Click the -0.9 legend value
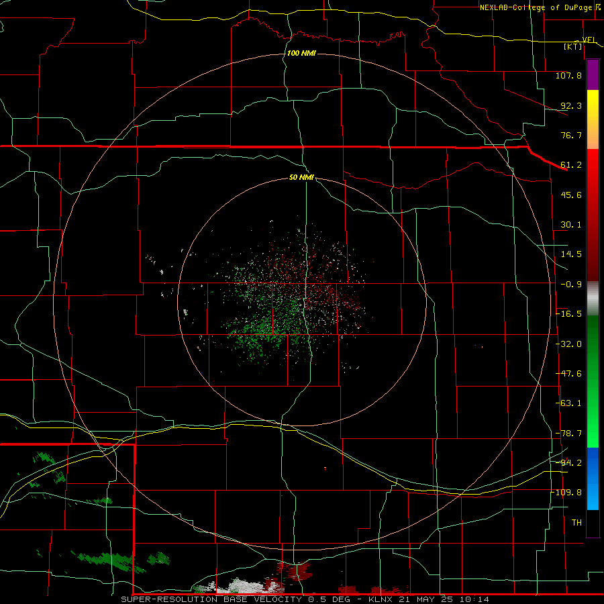Viewport: 604px width, 604px height. 571,285
